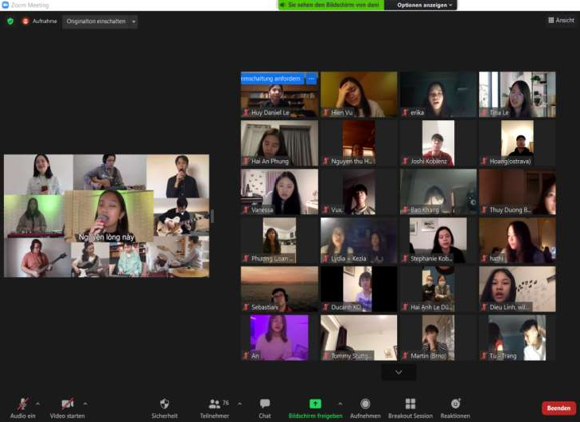580x422 pixels.
Task: Click the Aufnehmen record icon
Action: coord(365,404)
